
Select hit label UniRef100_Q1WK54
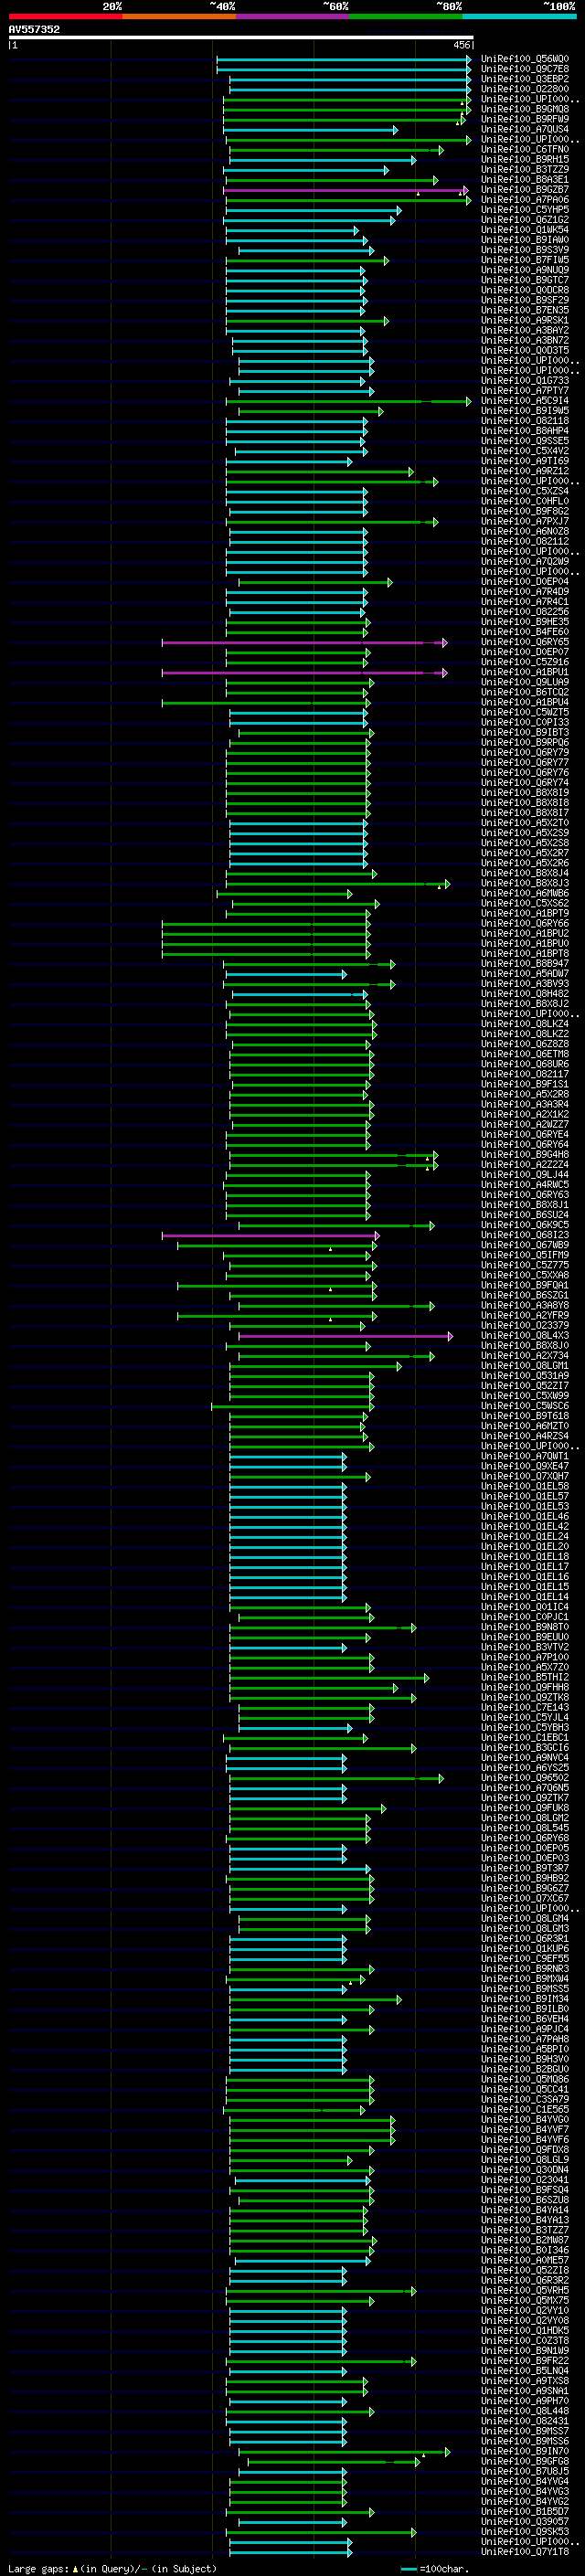click(525, 230)
